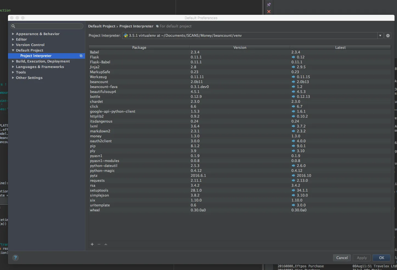
Task: Upgrade selected package with up arrow icon
Action: 106,244
